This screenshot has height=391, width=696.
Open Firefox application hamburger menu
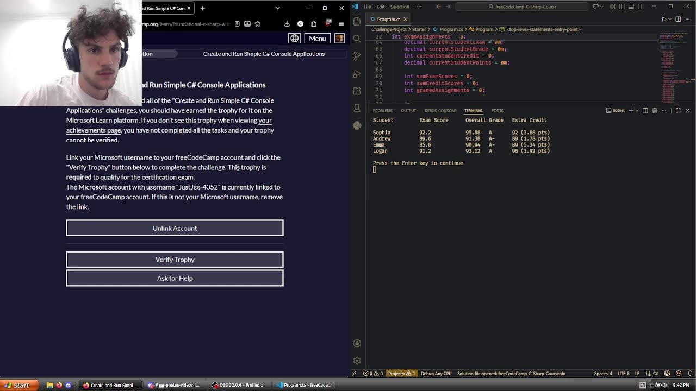(x=341, y=24)
